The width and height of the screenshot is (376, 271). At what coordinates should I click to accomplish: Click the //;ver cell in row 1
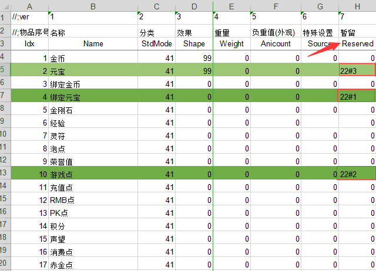tap(29, 16)
